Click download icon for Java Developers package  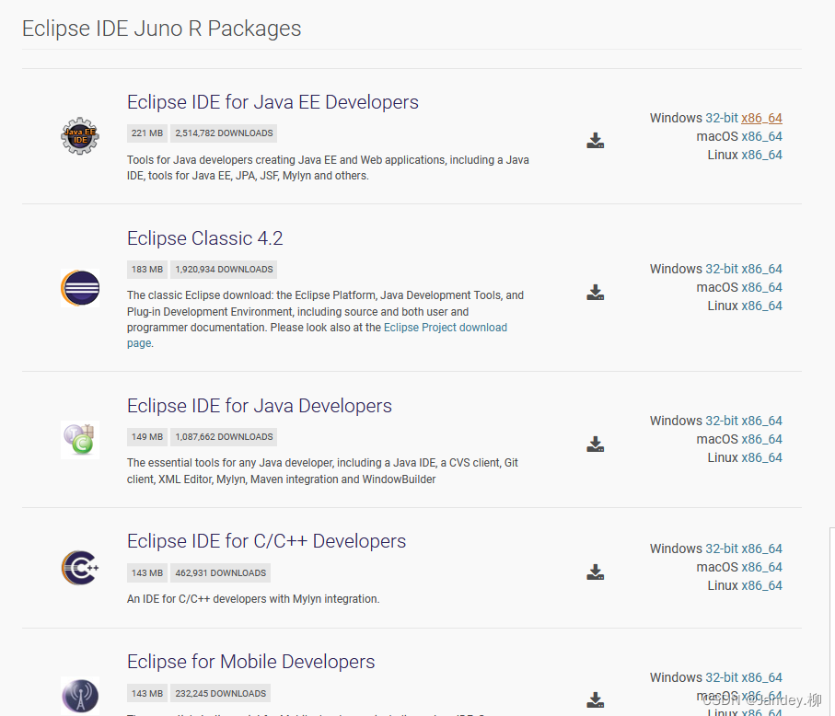click(x=596, y=444)
